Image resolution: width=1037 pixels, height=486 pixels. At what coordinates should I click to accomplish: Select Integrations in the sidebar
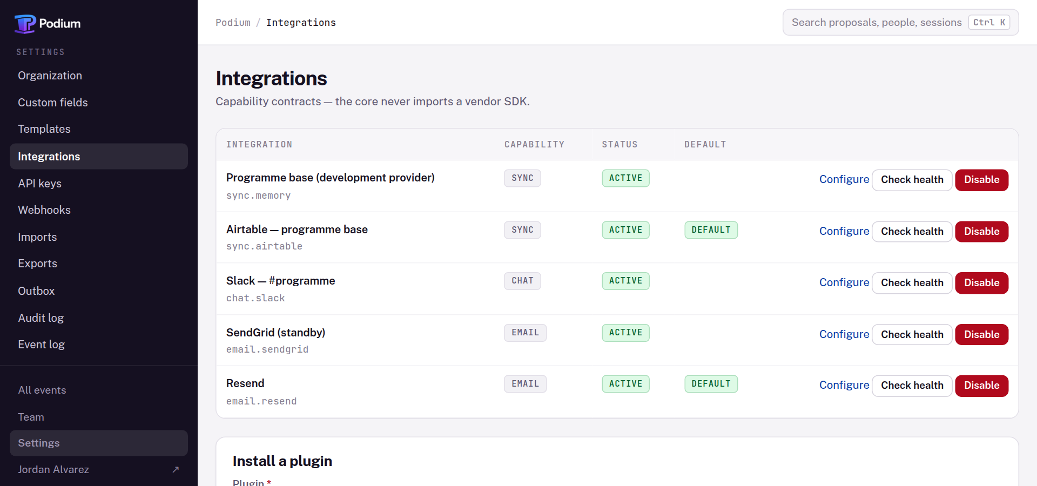99,157
